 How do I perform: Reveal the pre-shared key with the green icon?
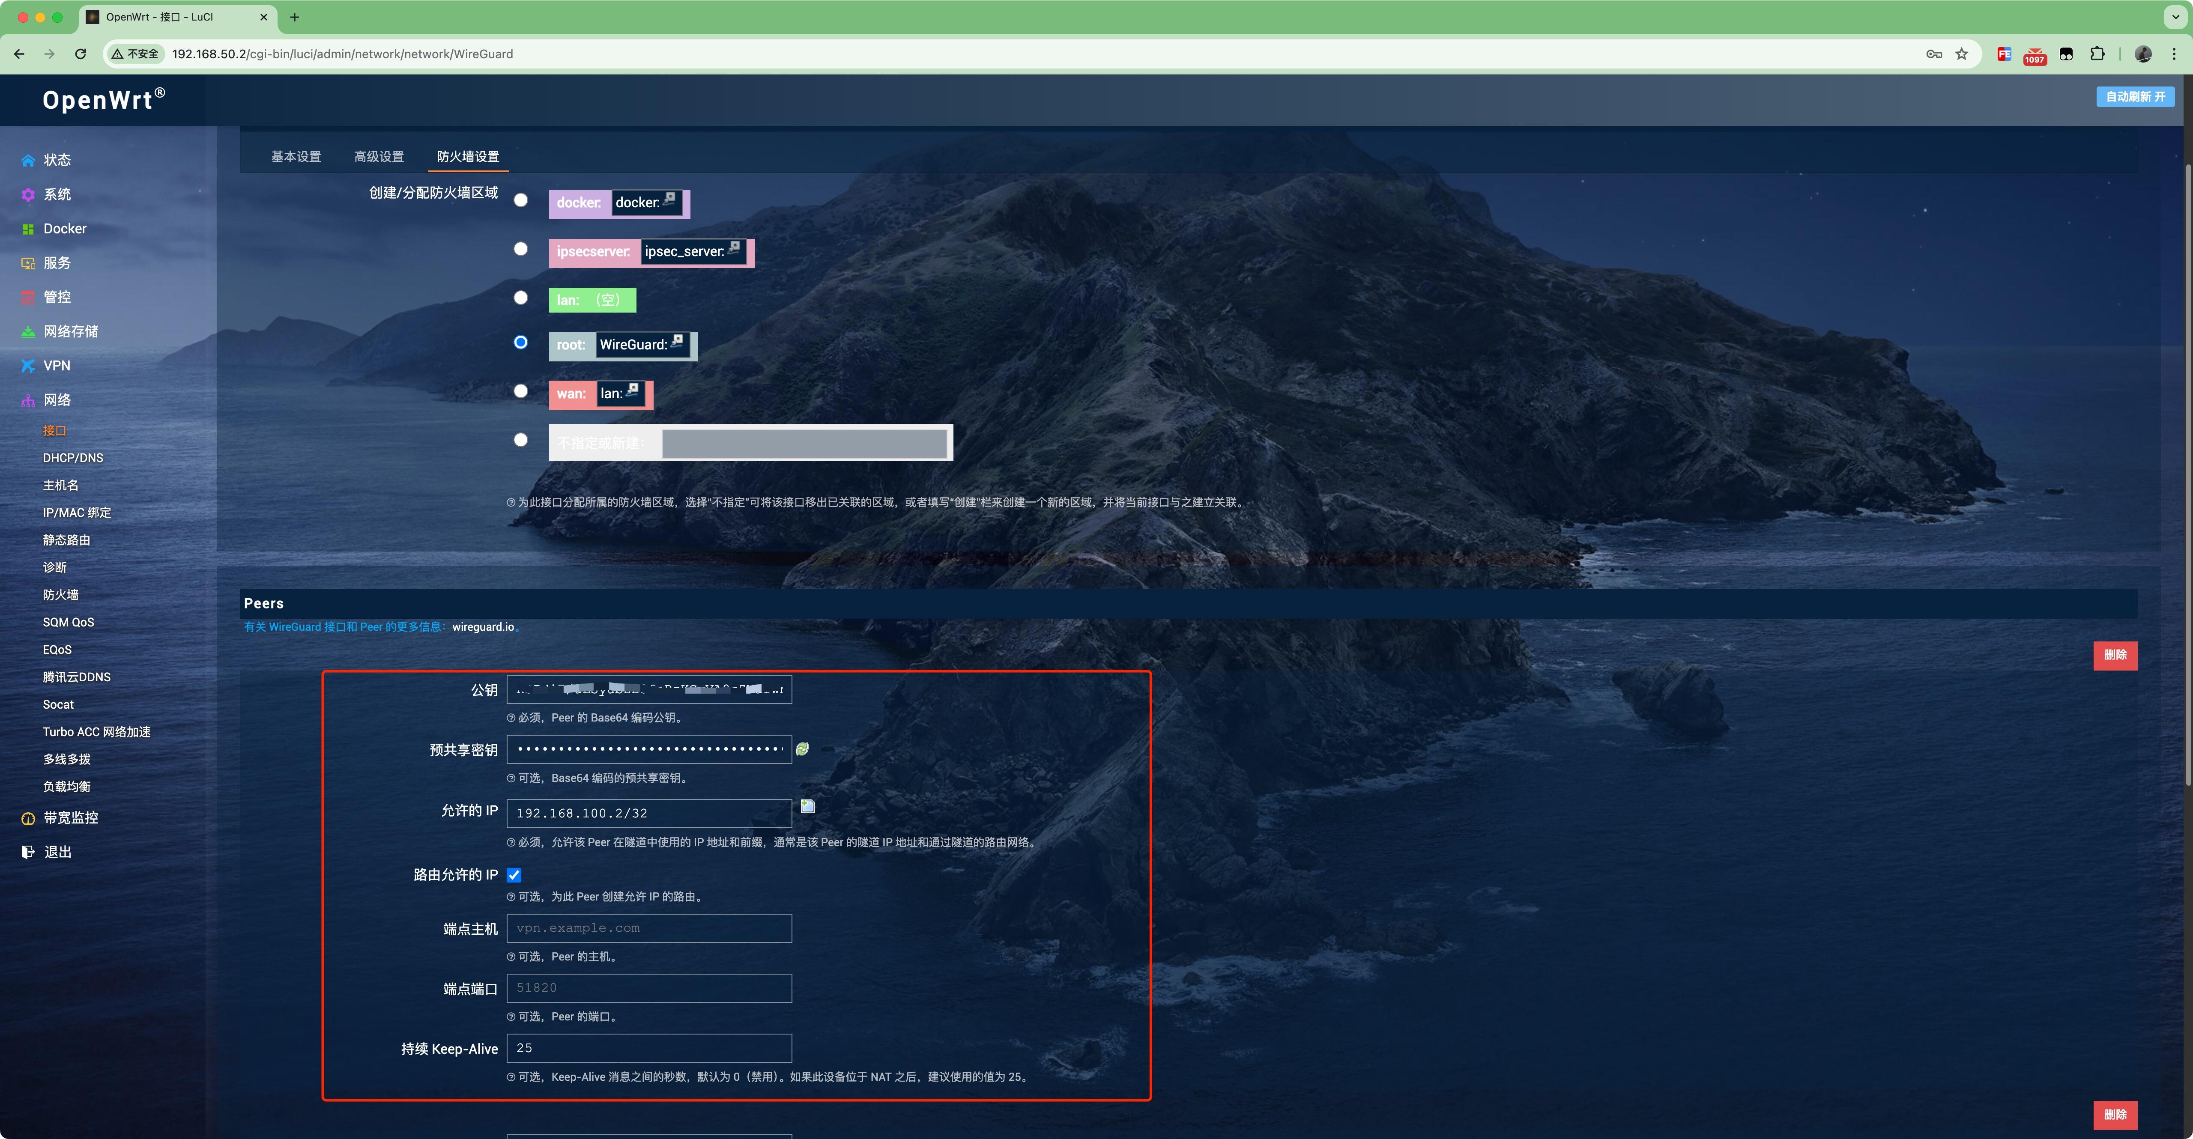point(802,749)
